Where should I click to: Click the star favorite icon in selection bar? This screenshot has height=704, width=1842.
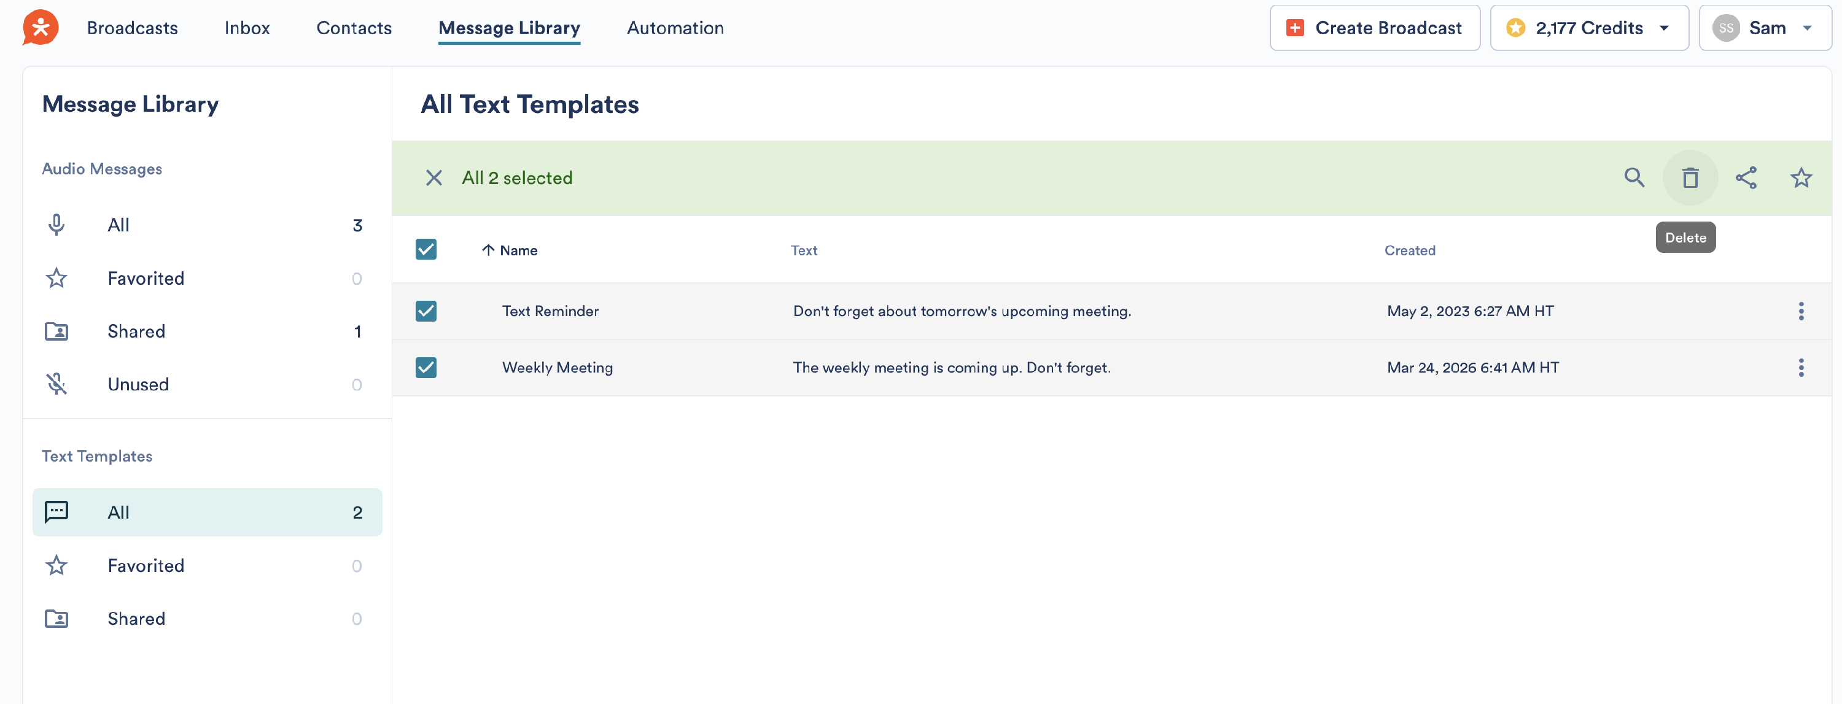point(1800,178)
